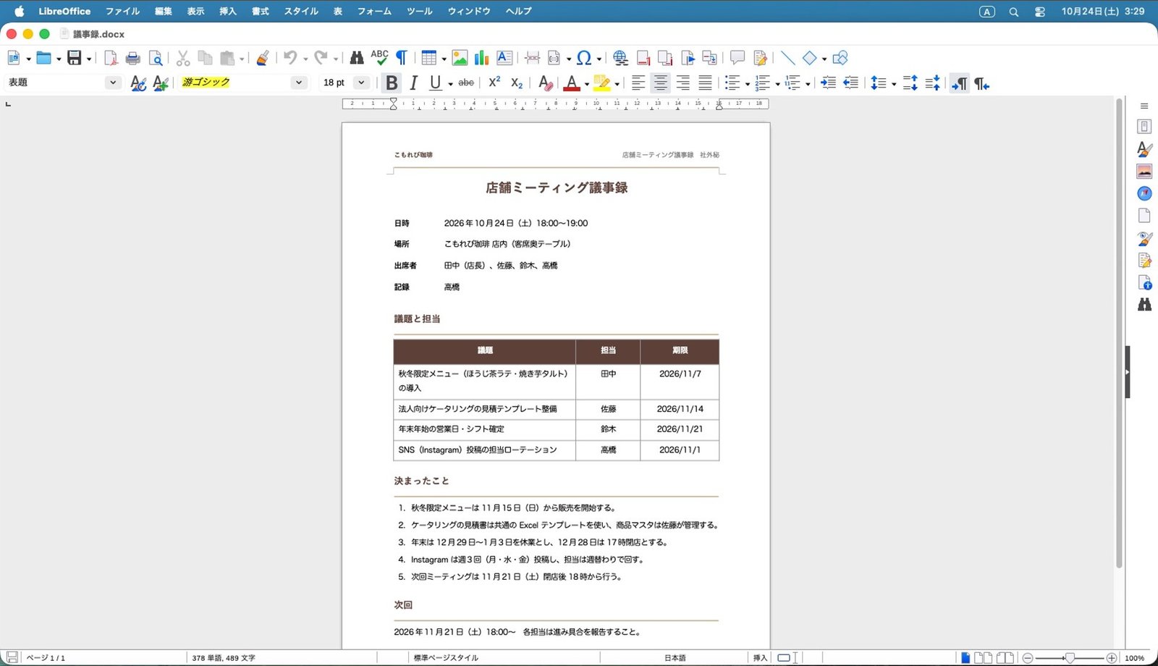The width and height of the screenshot is (1158, 666).
Task: Clear direct formatting
Action: [x=546, y=83]
